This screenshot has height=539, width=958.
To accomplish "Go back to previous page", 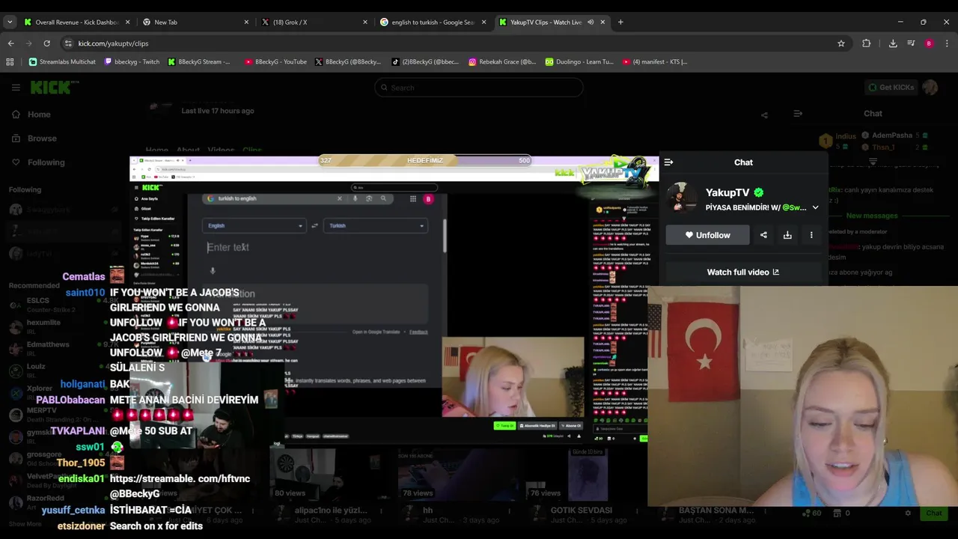I will click(11, 43).
